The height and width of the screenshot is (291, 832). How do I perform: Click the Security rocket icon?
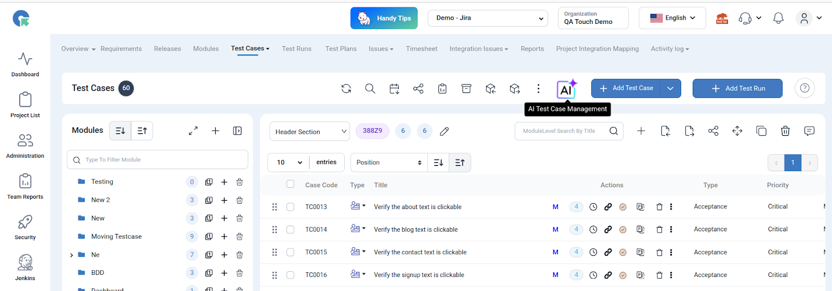pos(25,223)
